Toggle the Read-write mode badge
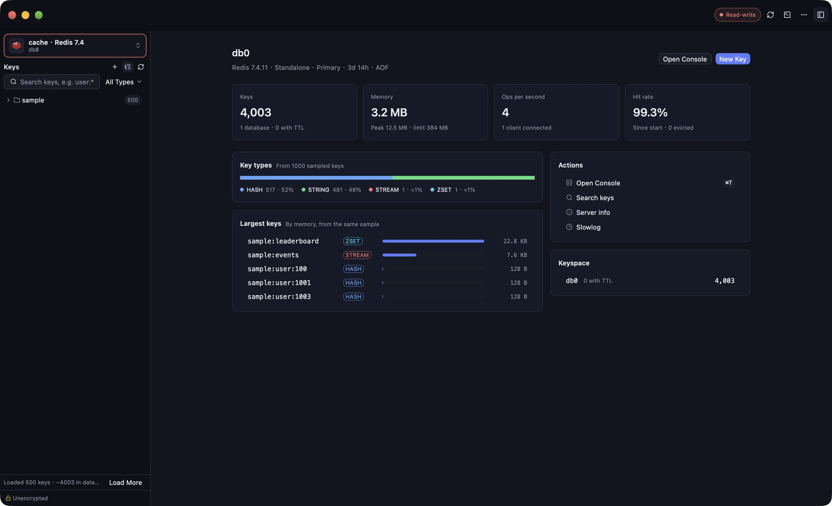832x506 pixels. tap(738, 15)
